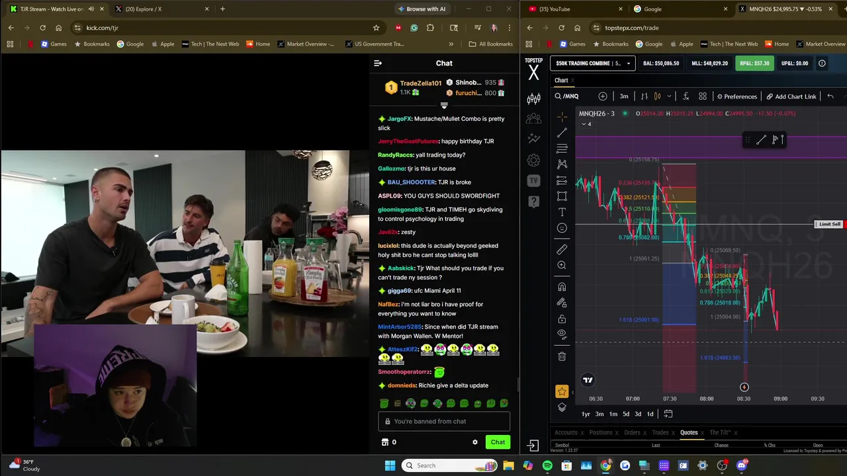Screen dimensions: 847x476
Task: Select the pattern drawing tool
Action: pos(562,164)
